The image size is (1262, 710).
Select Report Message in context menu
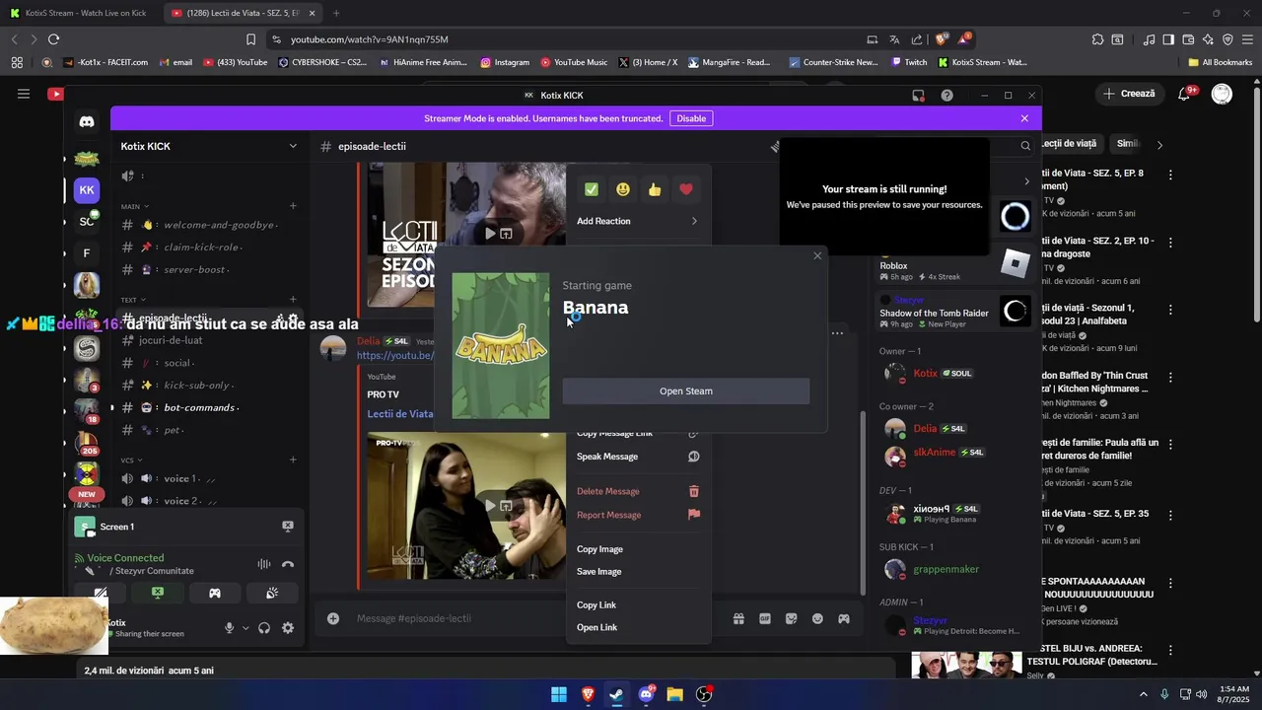[x=638, y=515]
